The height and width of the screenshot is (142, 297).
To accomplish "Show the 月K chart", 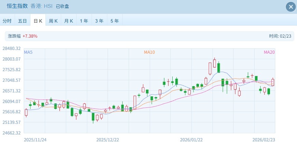I will 69,21.
